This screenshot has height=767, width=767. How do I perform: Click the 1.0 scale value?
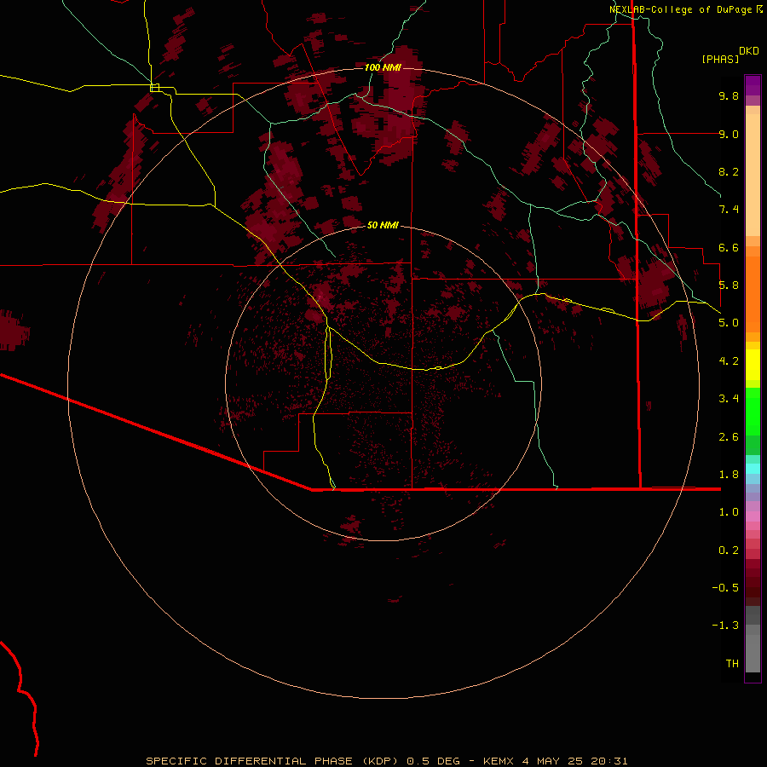(729, 512)
